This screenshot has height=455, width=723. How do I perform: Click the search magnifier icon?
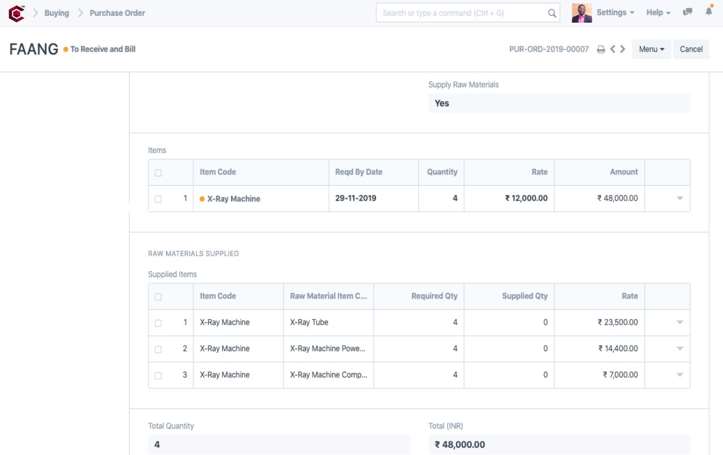coord(551,13)
